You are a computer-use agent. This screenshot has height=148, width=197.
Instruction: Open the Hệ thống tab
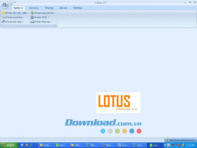[x=77, y=8]
